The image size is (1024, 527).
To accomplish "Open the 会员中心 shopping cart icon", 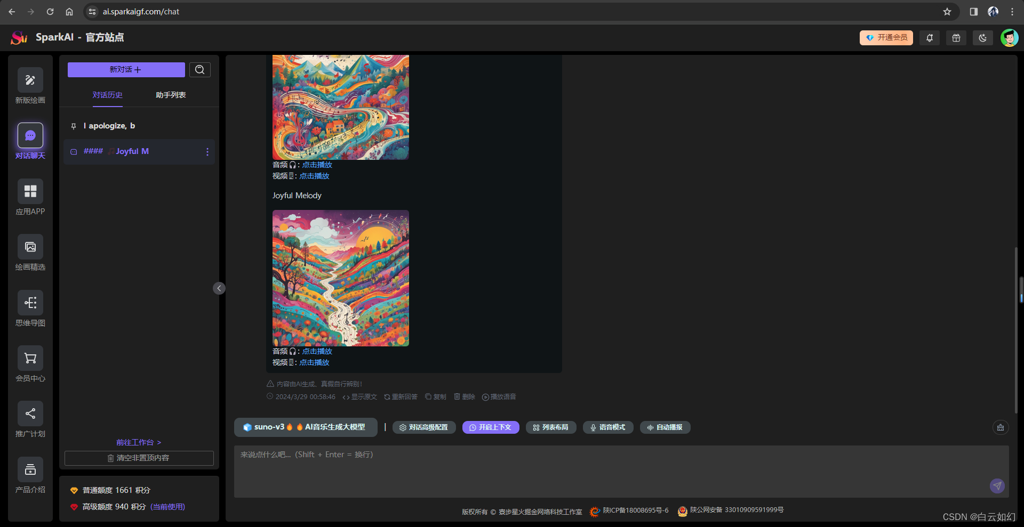I will [x=30, y=359].
